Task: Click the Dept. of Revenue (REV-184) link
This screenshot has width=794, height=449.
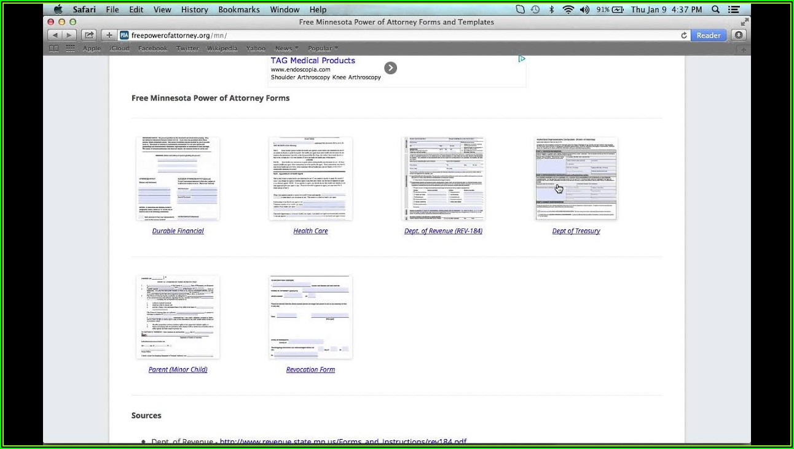Action: tap(443, 231)
